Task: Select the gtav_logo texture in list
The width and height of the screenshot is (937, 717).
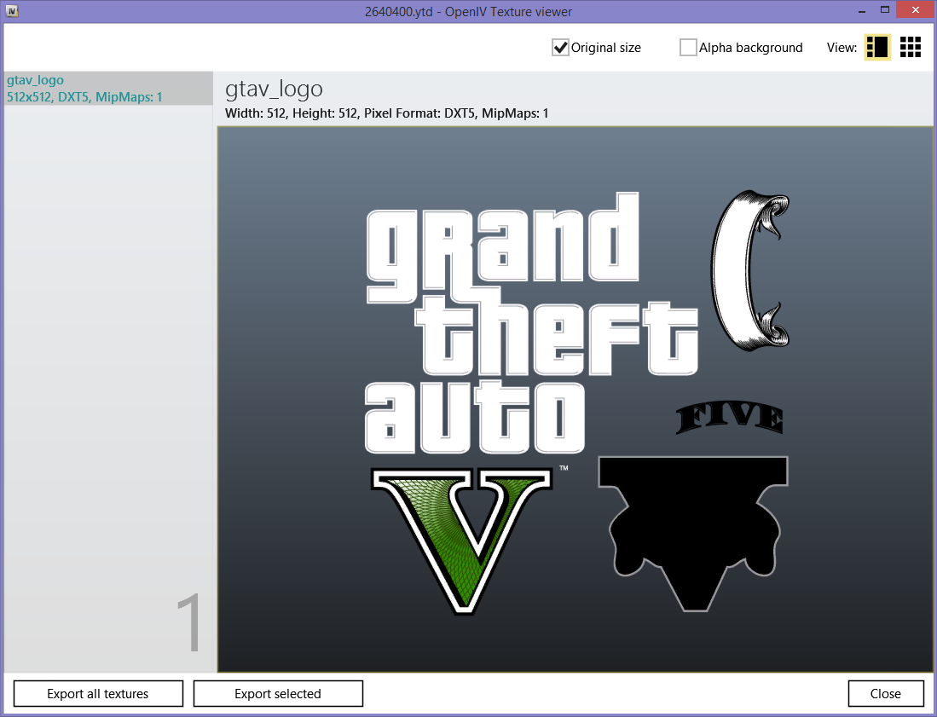Action: tap(108, 89)
